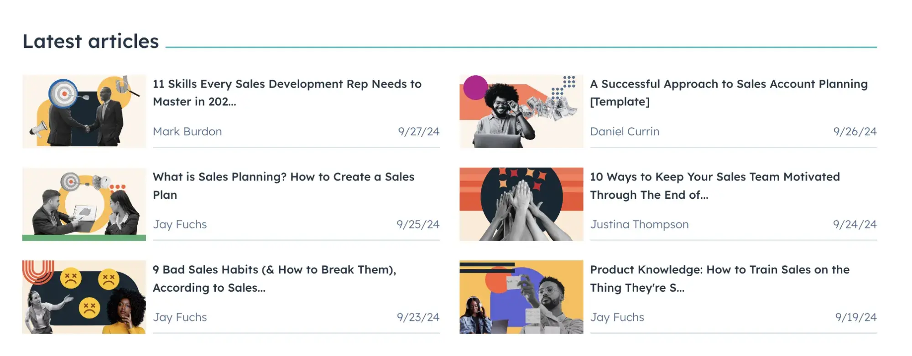Open 'Product Knowledge: How to Train Sales' article
Viewport: 912px width, 356px height.
(x=719, y=279)
